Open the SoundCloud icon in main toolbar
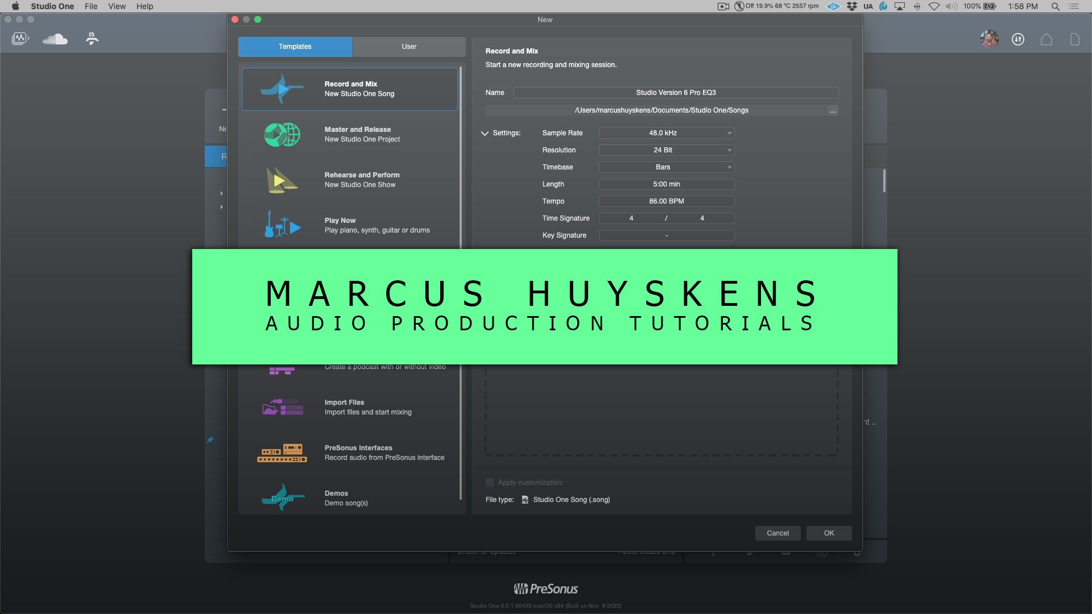 coord(55,39)
